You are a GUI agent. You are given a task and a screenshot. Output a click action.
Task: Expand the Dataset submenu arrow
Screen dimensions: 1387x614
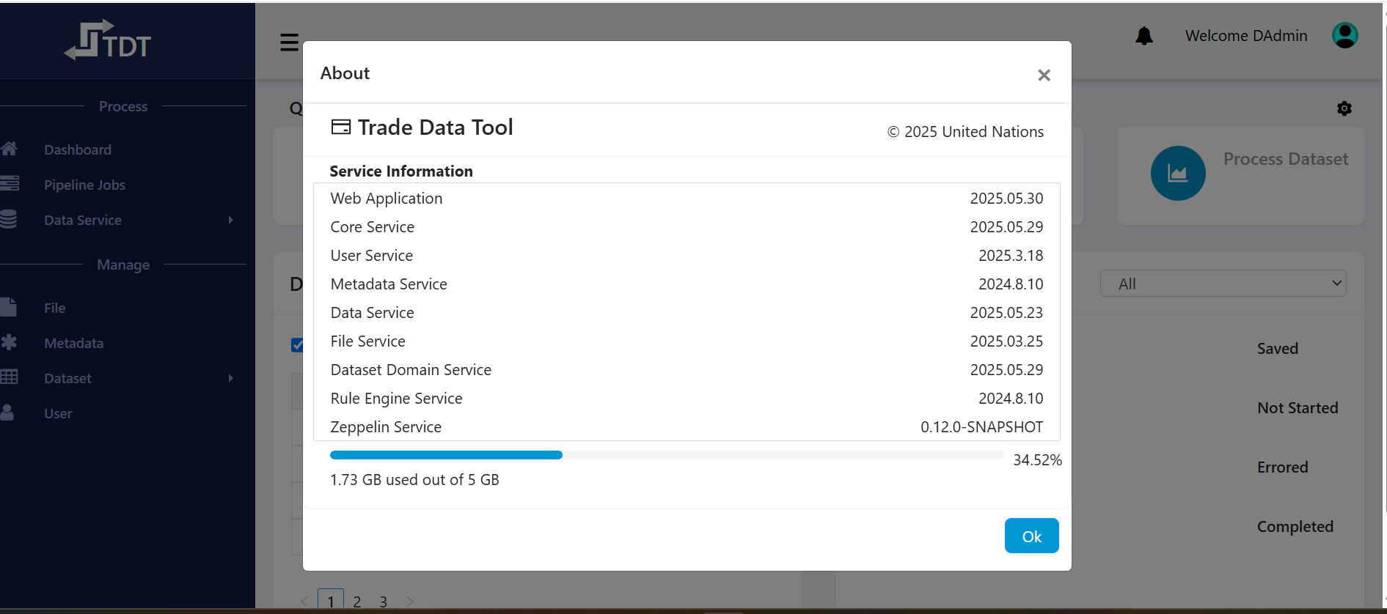coord(230,378)
